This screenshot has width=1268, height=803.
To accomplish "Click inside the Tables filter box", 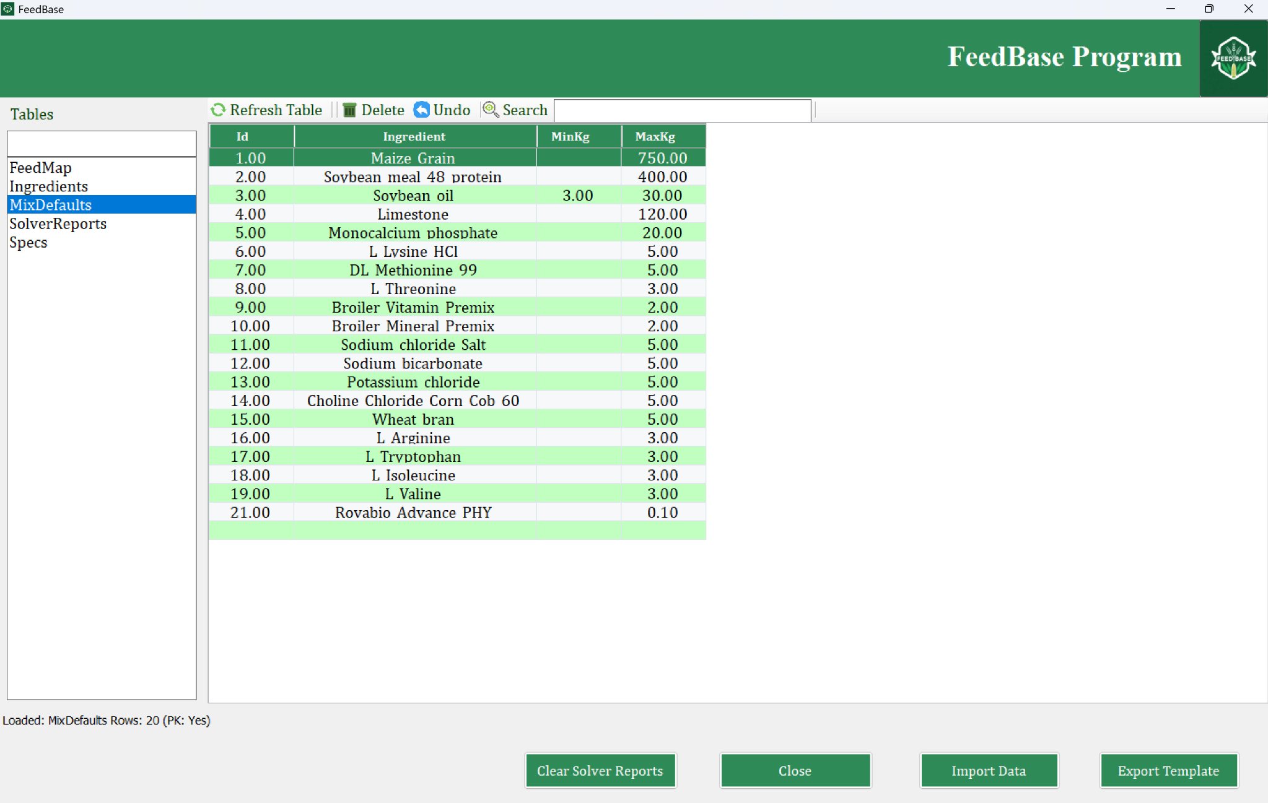I will (x=101, y=143).
